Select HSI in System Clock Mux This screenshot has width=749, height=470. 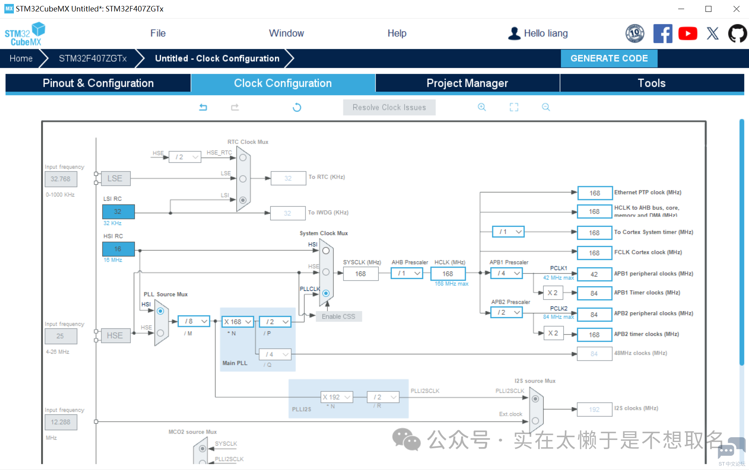pyautogui.click(x=326, y=251)
